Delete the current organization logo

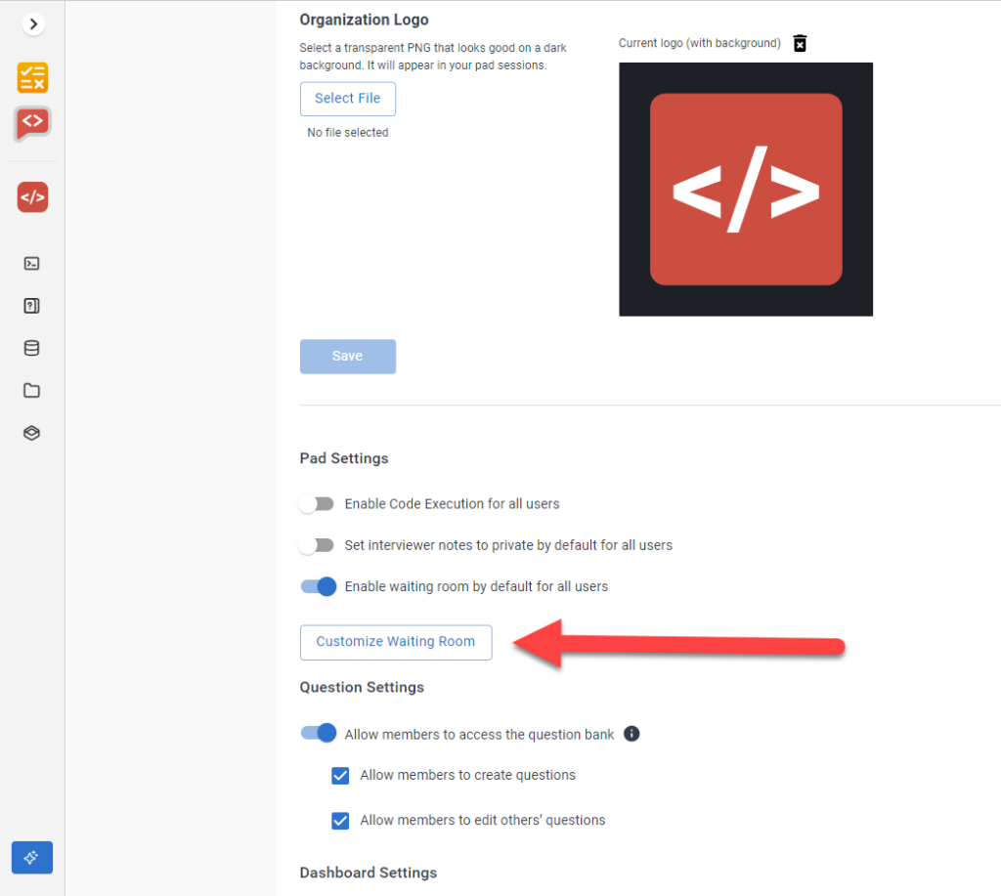[x=800, y=43]
